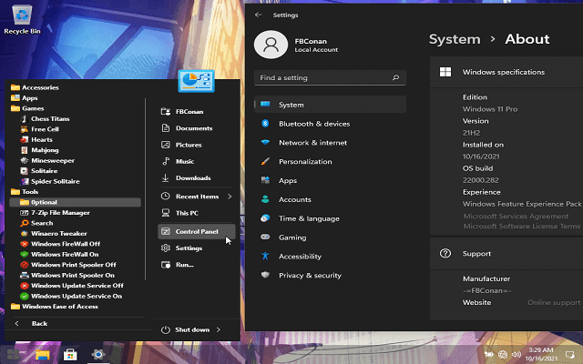Launch Search tool in start menu

[36, 223]
